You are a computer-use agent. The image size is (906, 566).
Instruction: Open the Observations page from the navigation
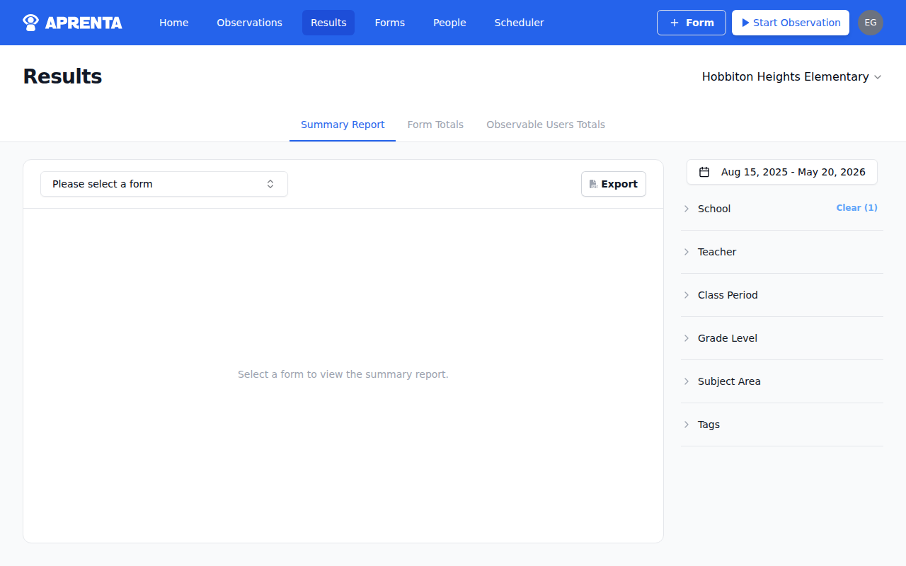click(249, 22)
